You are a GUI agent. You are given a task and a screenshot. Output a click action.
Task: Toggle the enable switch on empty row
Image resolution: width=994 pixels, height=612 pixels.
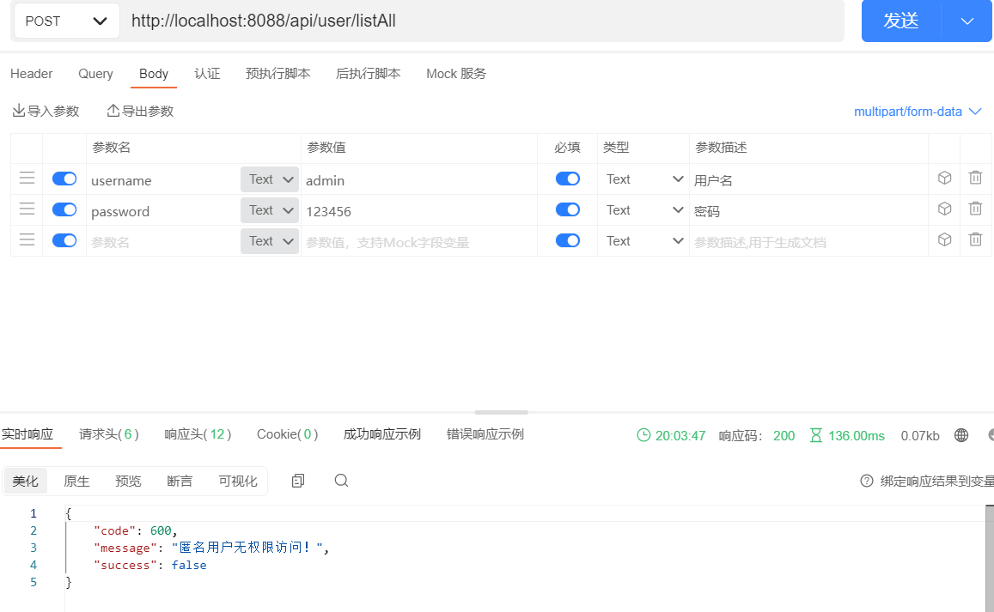(64, 240)
